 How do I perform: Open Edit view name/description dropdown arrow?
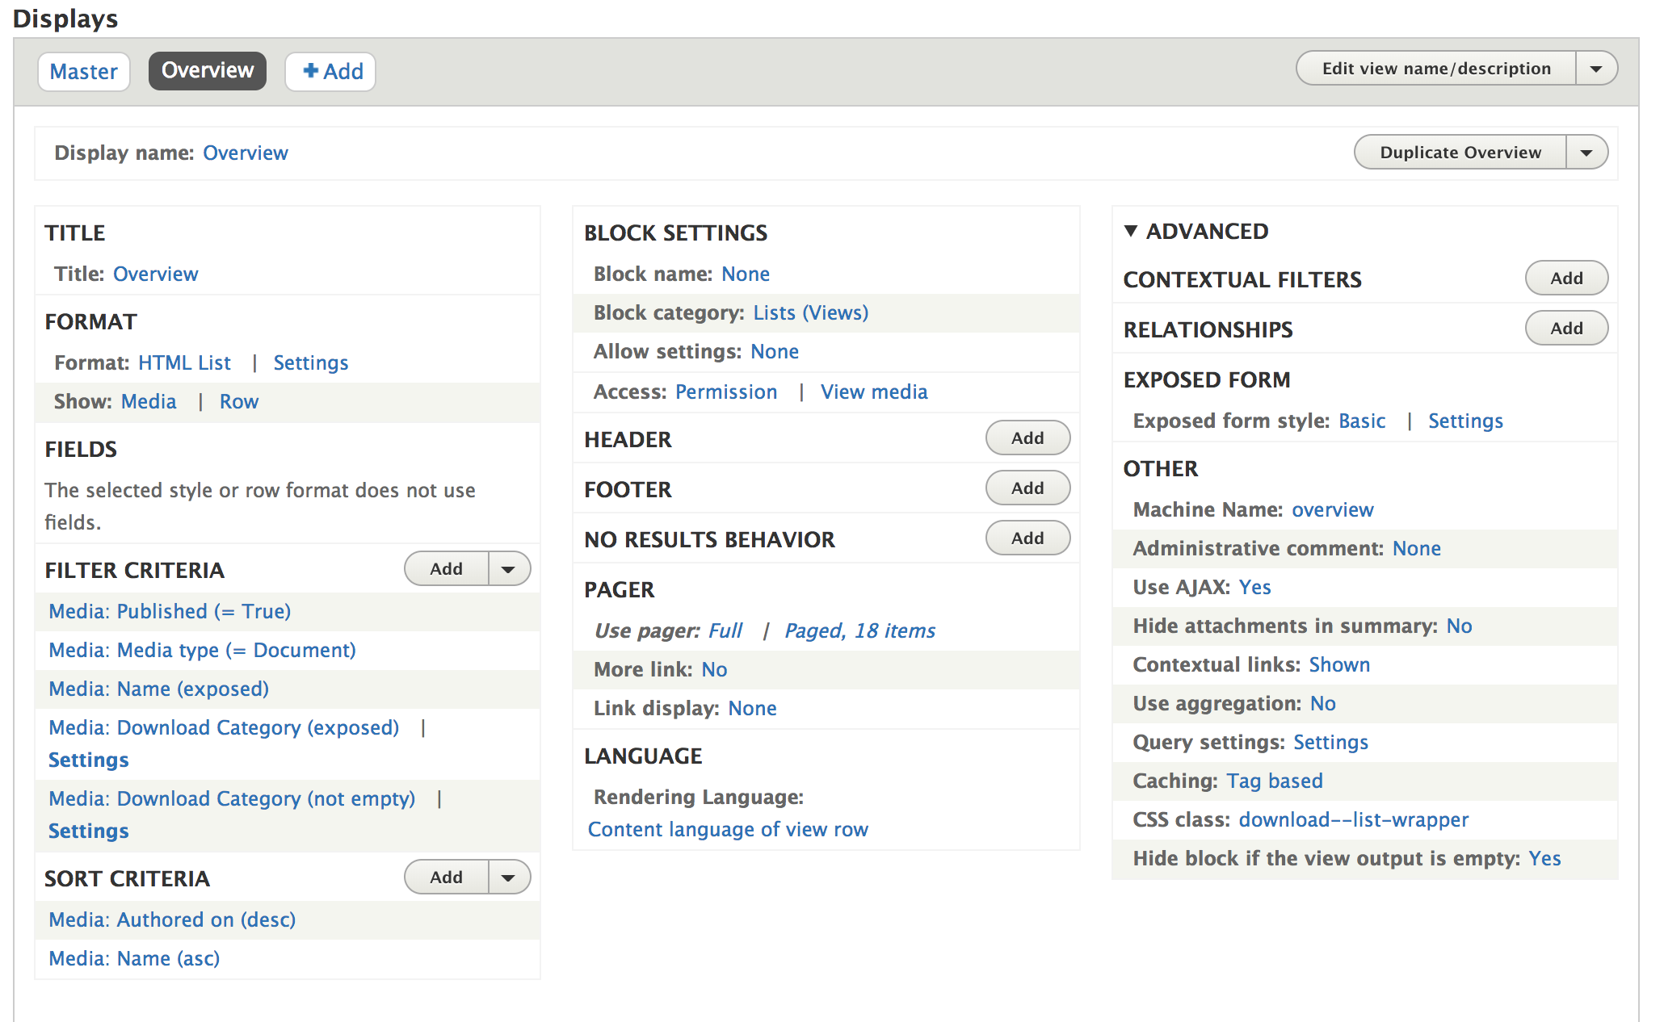pyautogui.click(x=1595, y=69)
